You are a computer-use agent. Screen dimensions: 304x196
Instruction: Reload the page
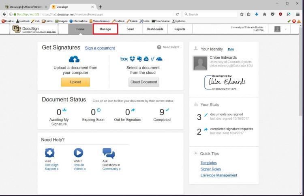177,14
